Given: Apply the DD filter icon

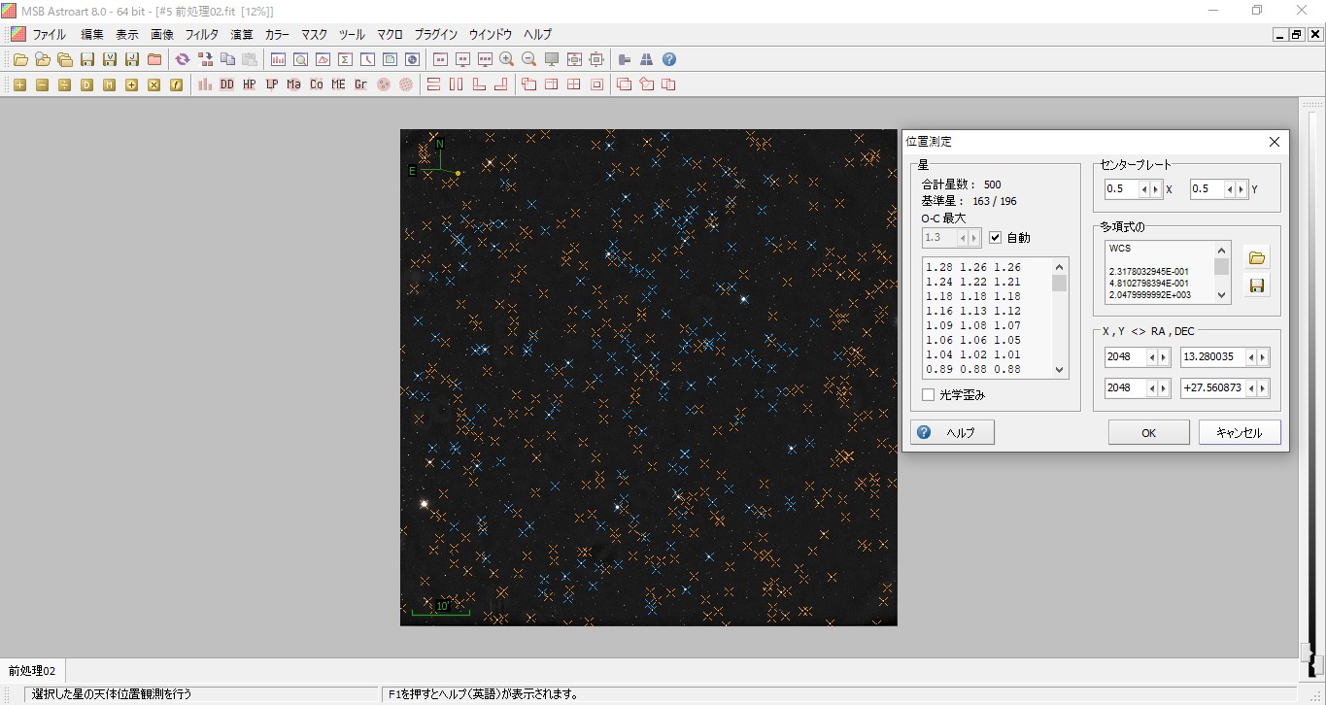Looking at the screenshot, I should 227,84.
